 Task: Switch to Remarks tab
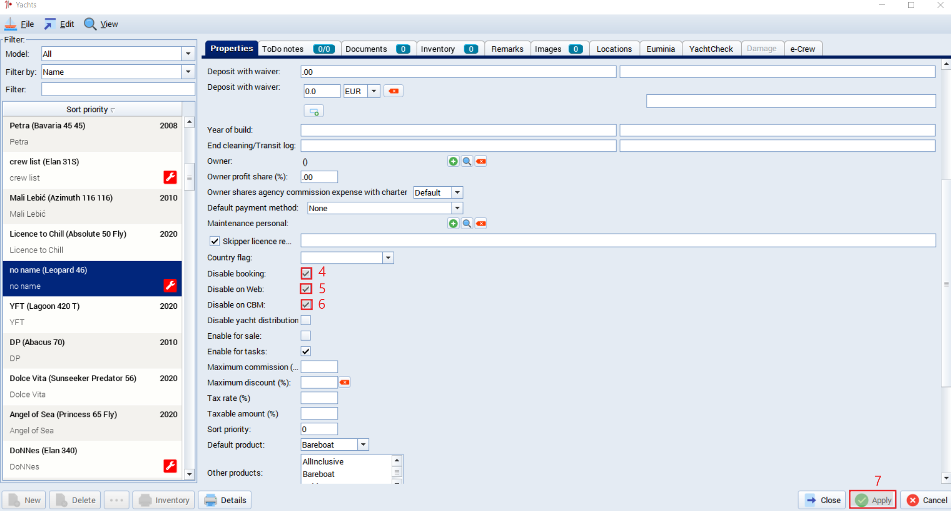click(x=507, y=49)
